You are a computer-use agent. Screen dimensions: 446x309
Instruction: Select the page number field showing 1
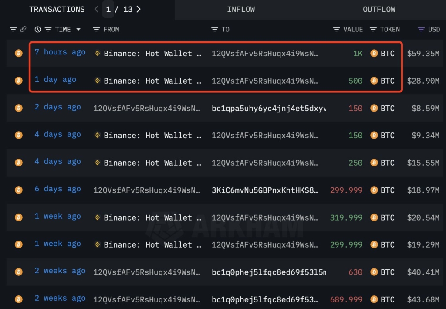[108, 10]
